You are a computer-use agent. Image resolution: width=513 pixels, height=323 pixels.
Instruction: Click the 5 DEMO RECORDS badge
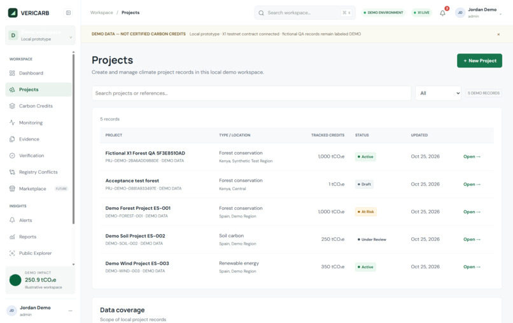484,93
